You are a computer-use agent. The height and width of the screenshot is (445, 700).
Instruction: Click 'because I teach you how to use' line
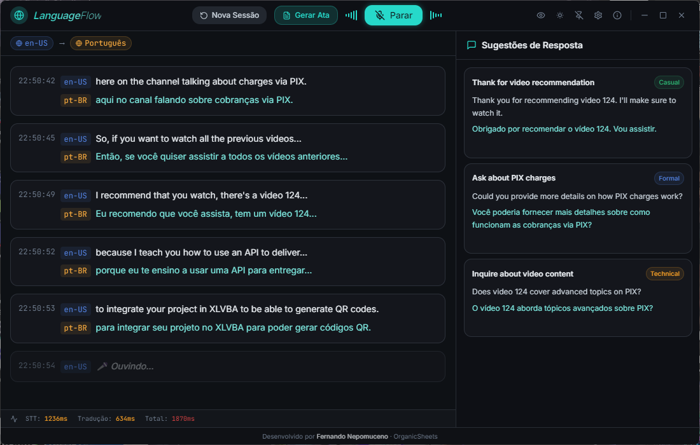(201, 252)
